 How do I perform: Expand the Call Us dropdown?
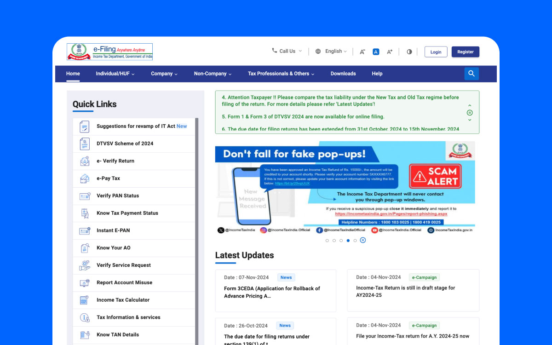(287, 51)
